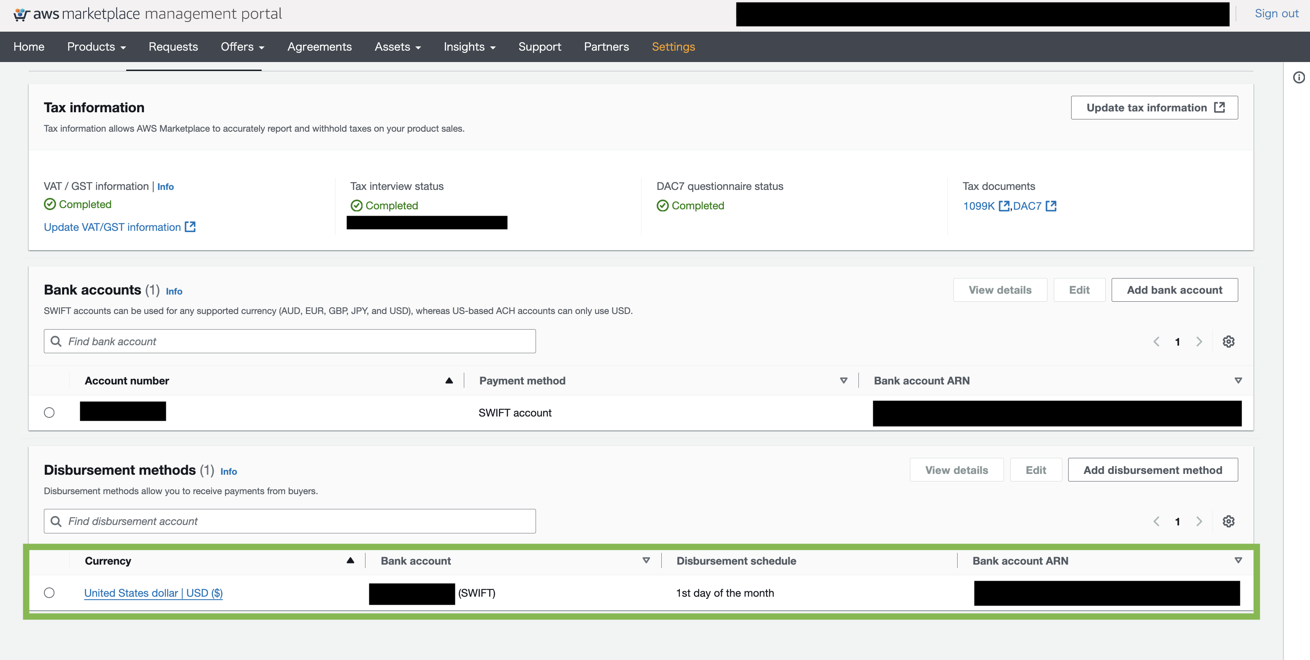Focus the Find disbursement account search field
The image size is (1310, 660).
290,521
